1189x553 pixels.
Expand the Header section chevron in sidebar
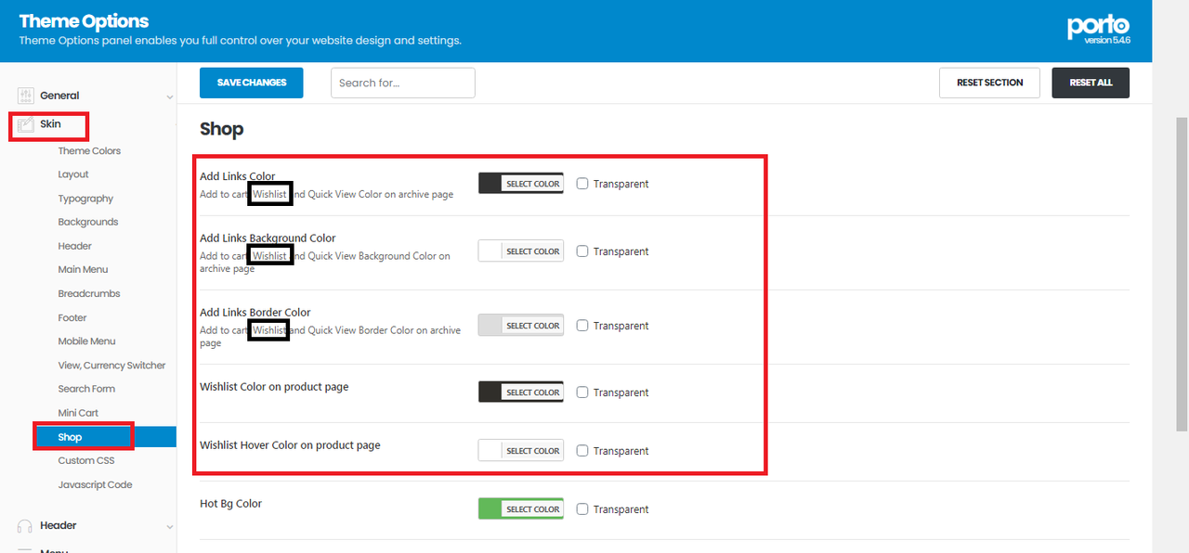[x=169, y=526]
